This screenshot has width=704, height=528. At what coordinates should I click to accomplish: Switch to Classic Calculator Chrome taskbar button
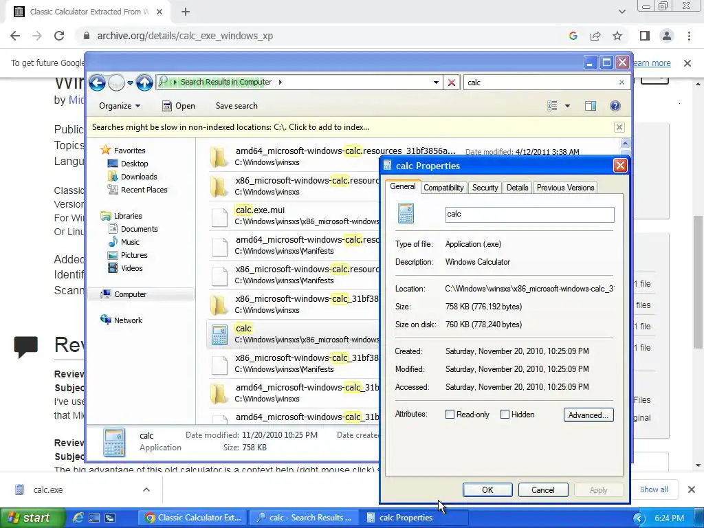[193, 518]
